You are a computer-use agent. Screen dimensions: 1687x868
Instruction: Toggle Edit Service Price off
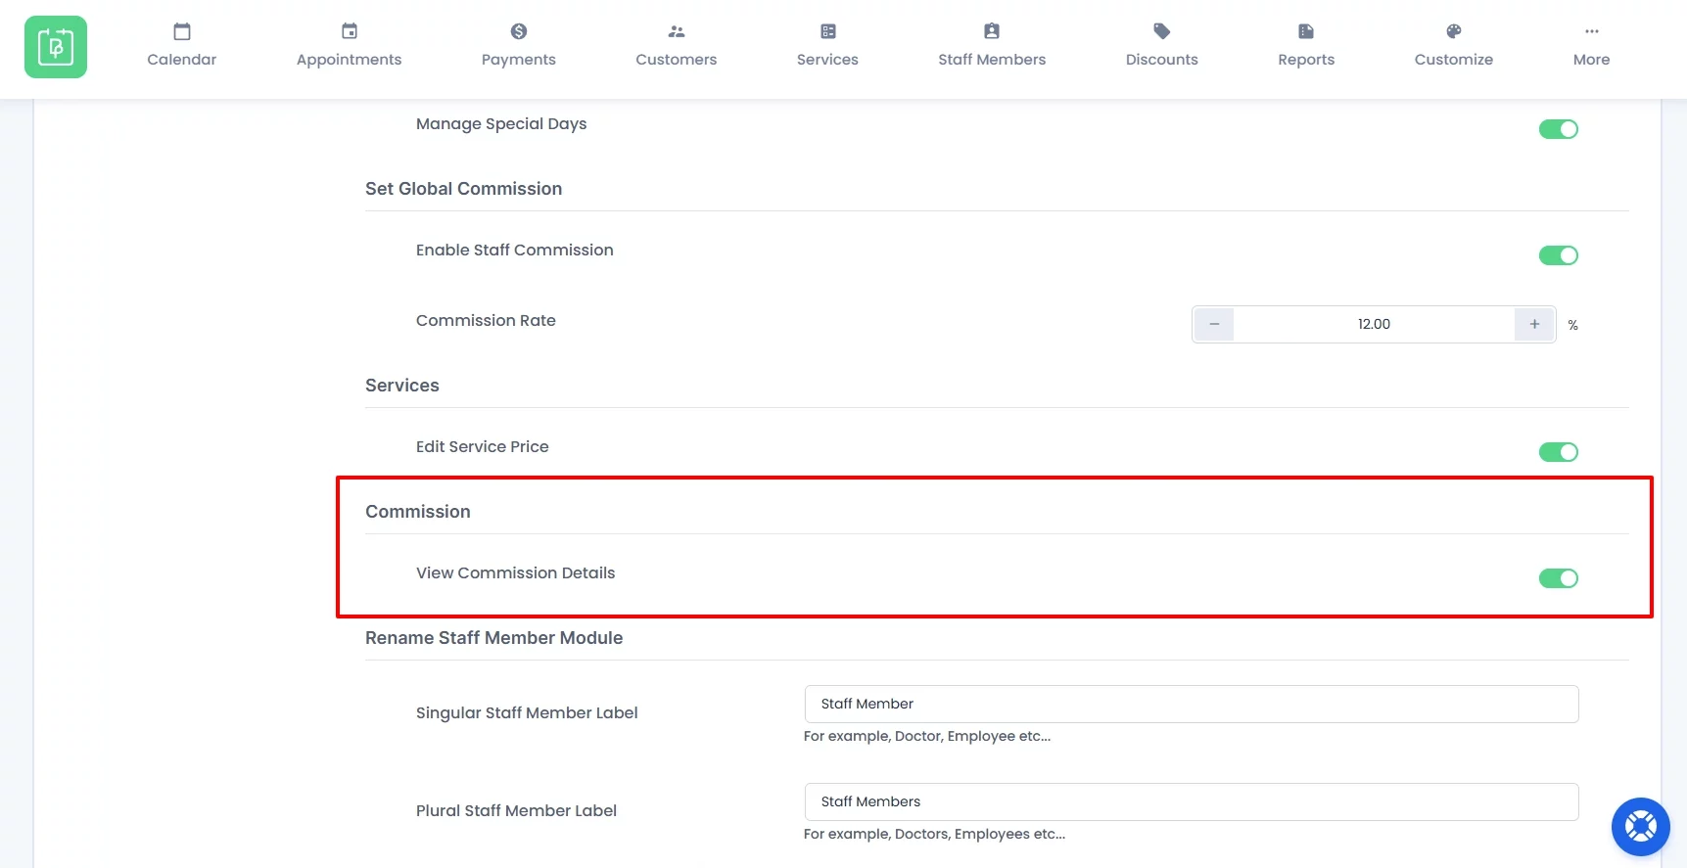[1558, 452]
